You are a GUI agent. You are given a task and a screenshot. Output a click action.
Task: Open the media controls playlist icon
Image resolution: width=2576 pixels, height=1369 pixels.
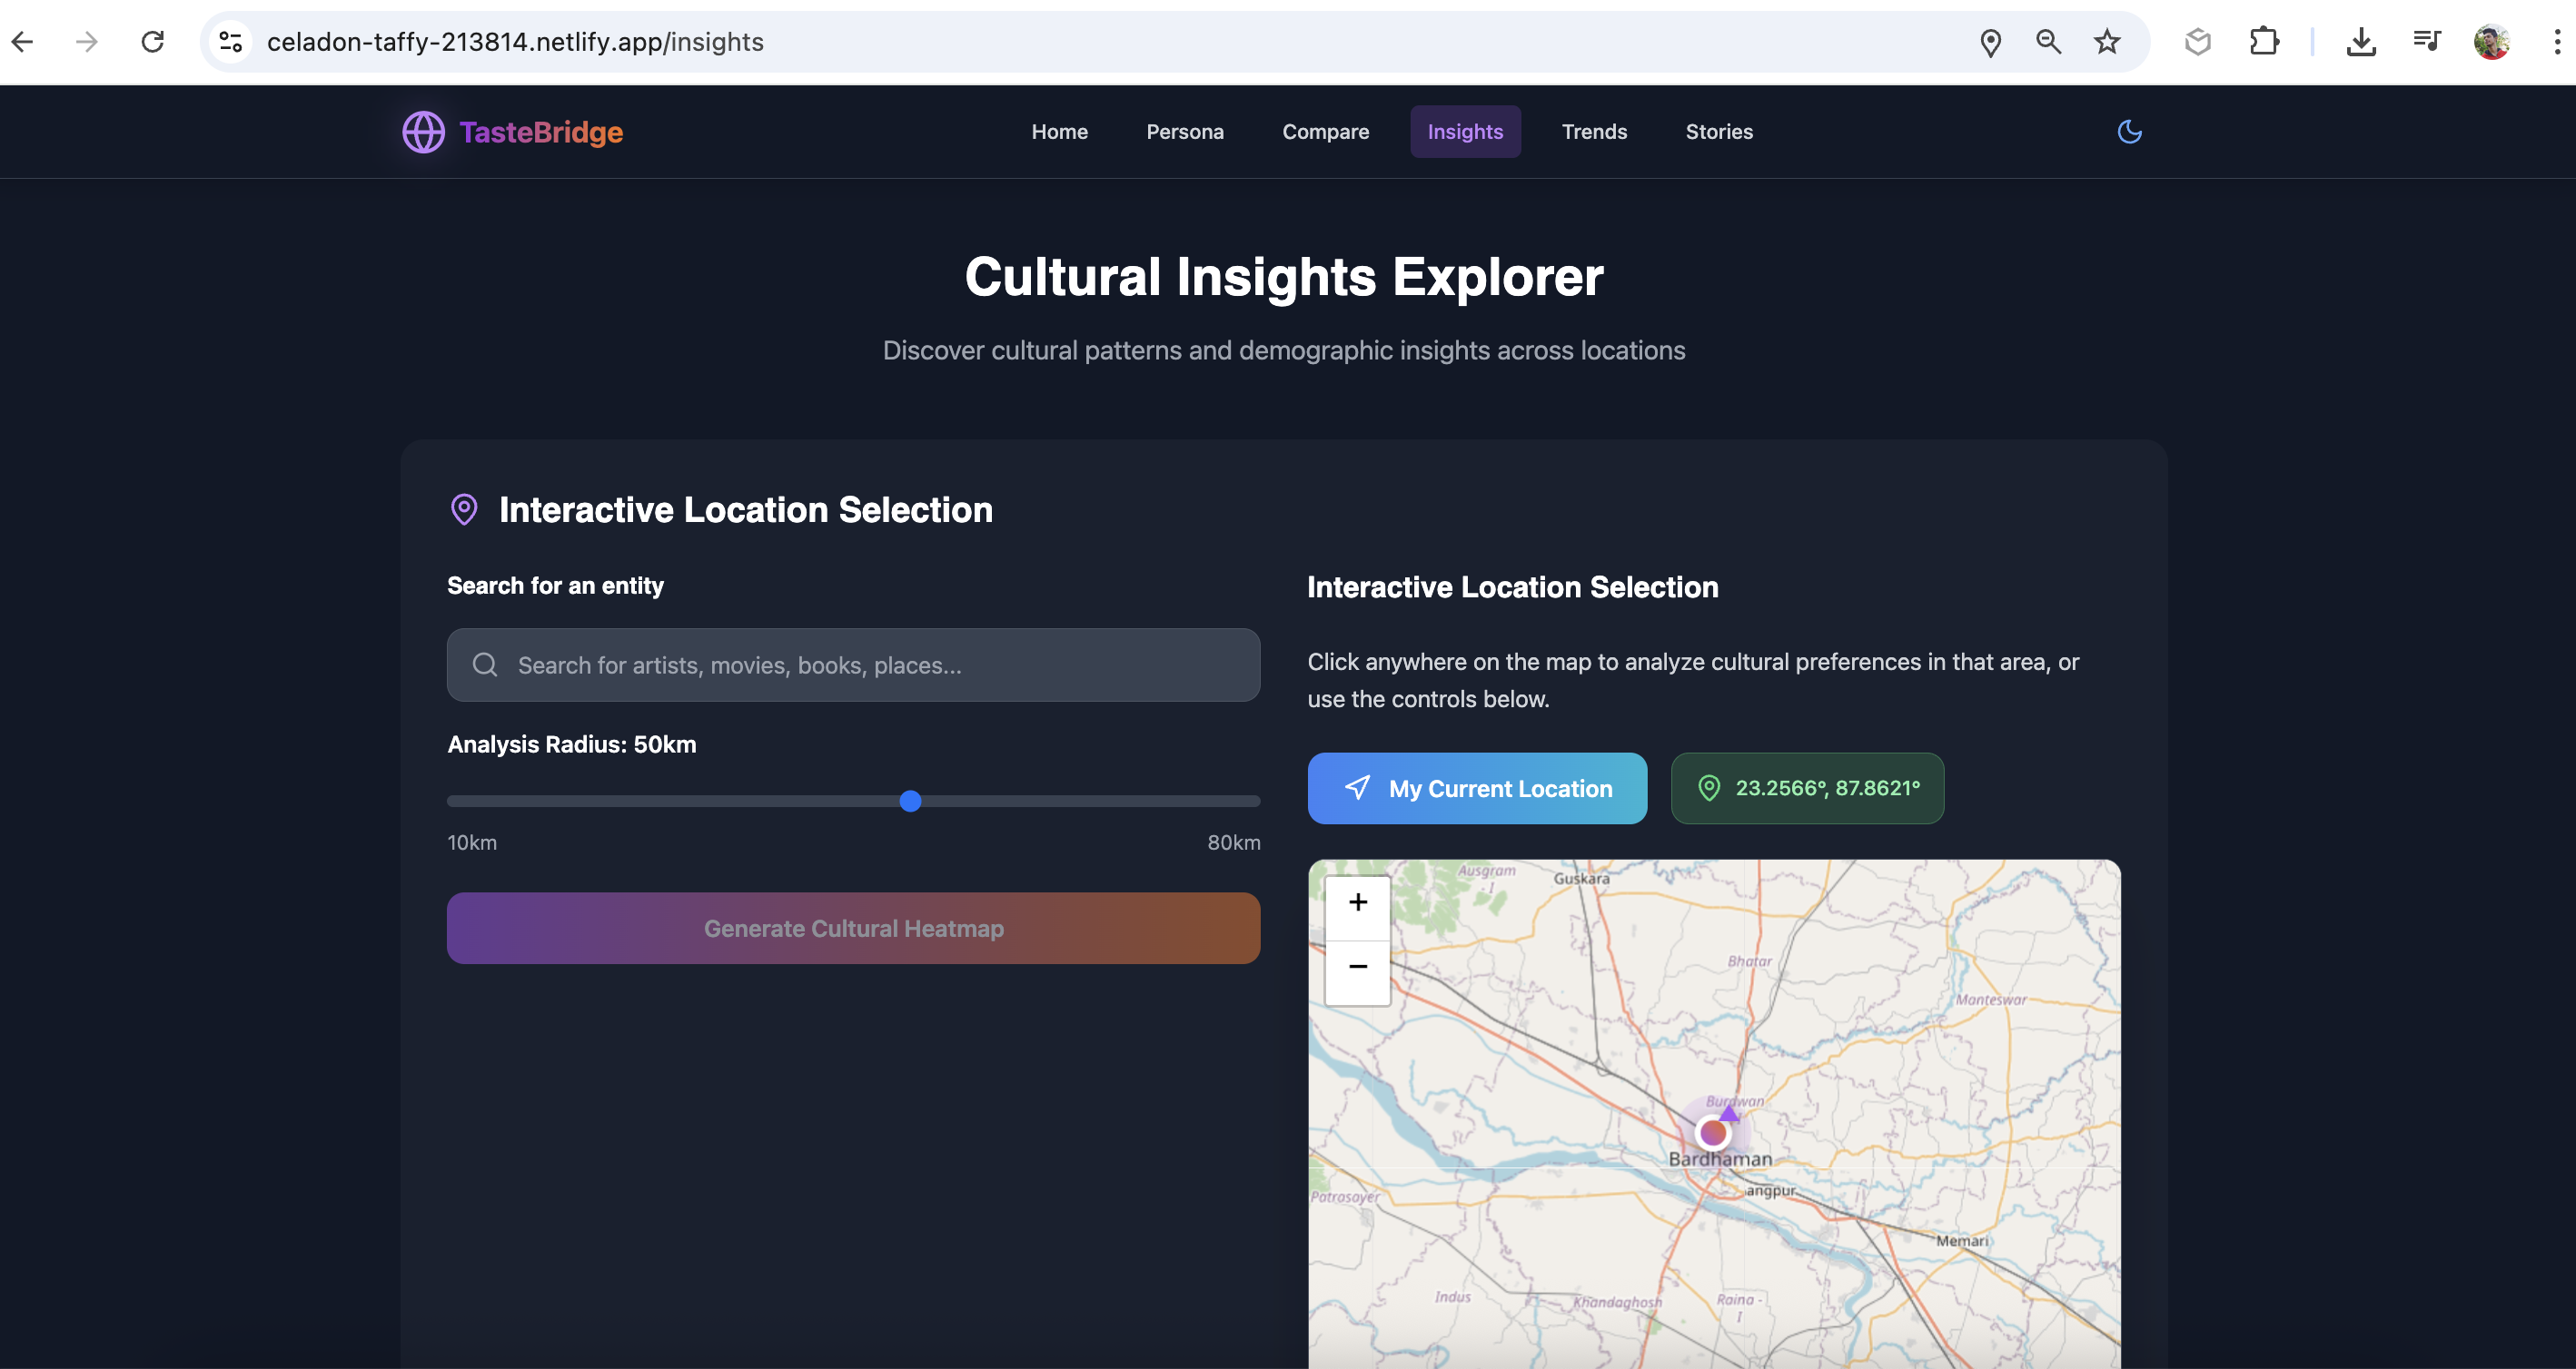(x=2426, y=42)
